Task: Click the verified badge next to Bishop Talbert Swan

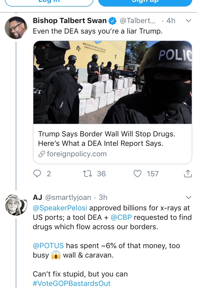Action: click(x=113, y=21)
